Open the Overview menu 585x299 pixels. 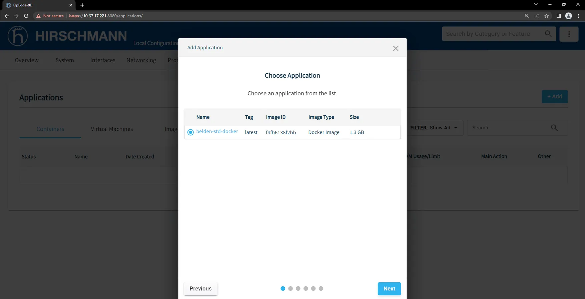click(x=27, y=60)
